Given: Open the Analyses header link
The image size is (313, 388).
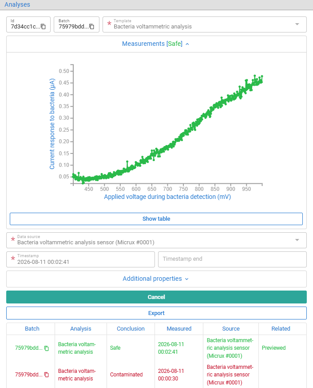Looking at the screenshot, I should point(17,4).
